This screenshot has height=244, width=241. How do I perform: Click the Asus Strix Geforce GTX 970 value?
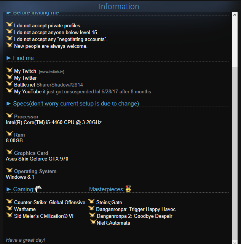(x=37, y=159)
